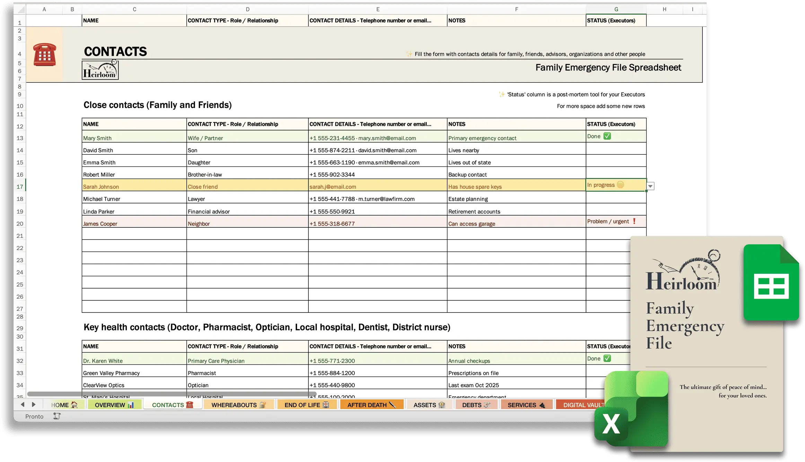
Task: Click the Key health contacts section heading
Action: [x=267, y=327]
